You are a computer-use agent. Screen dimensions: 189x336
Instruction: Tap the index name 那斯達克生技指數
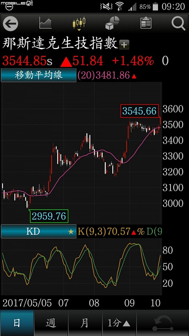(60, 44)
